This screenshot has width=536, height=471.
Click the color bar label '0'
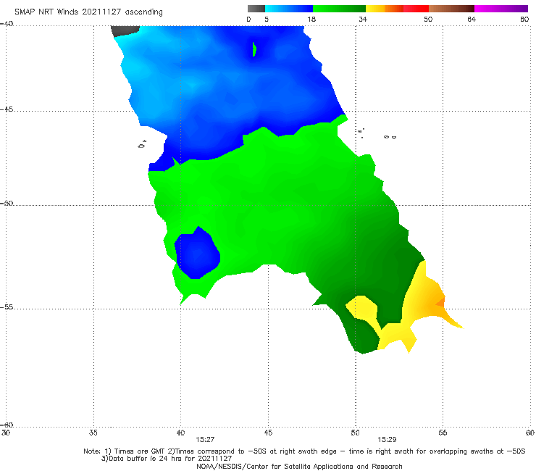(249, 19)
